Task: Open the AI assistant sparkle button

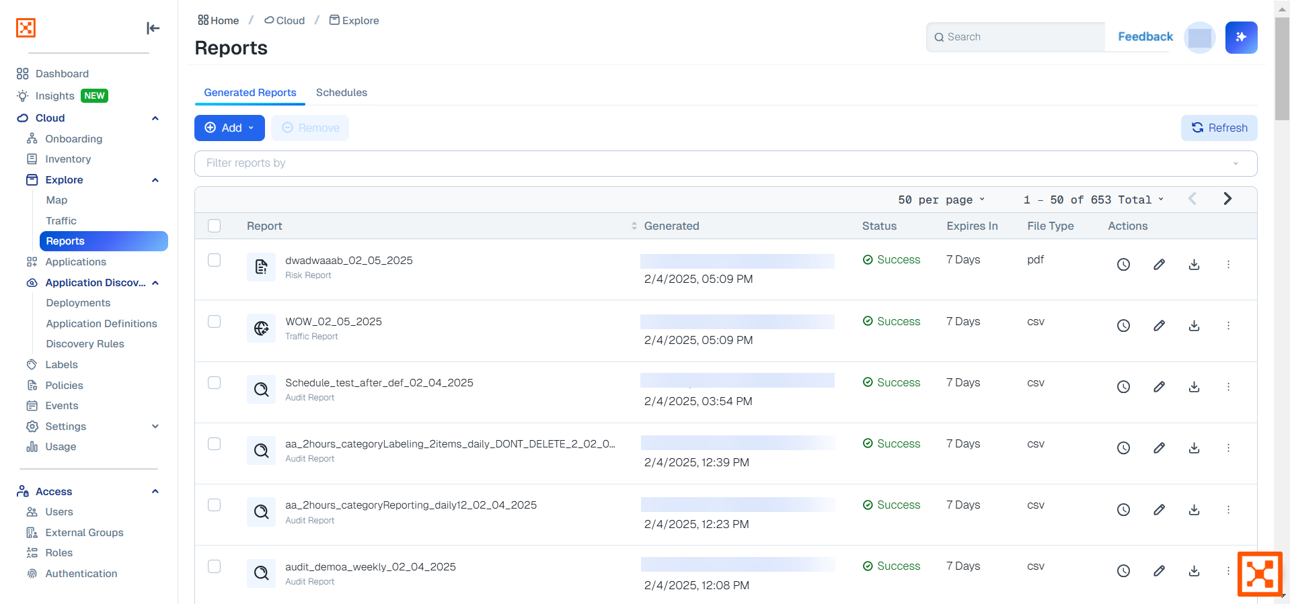Action: pos(1241,37)
